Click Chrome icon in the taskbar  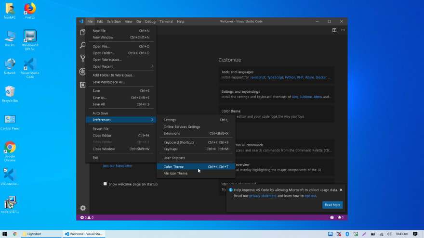click(x=15, y=234)
